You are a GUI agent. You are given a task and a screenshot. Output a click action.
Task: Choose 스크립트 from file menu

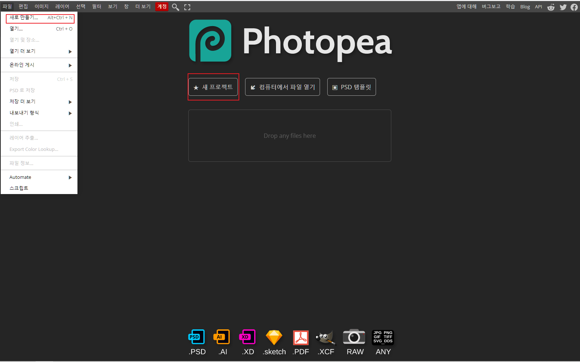(39, 188)
